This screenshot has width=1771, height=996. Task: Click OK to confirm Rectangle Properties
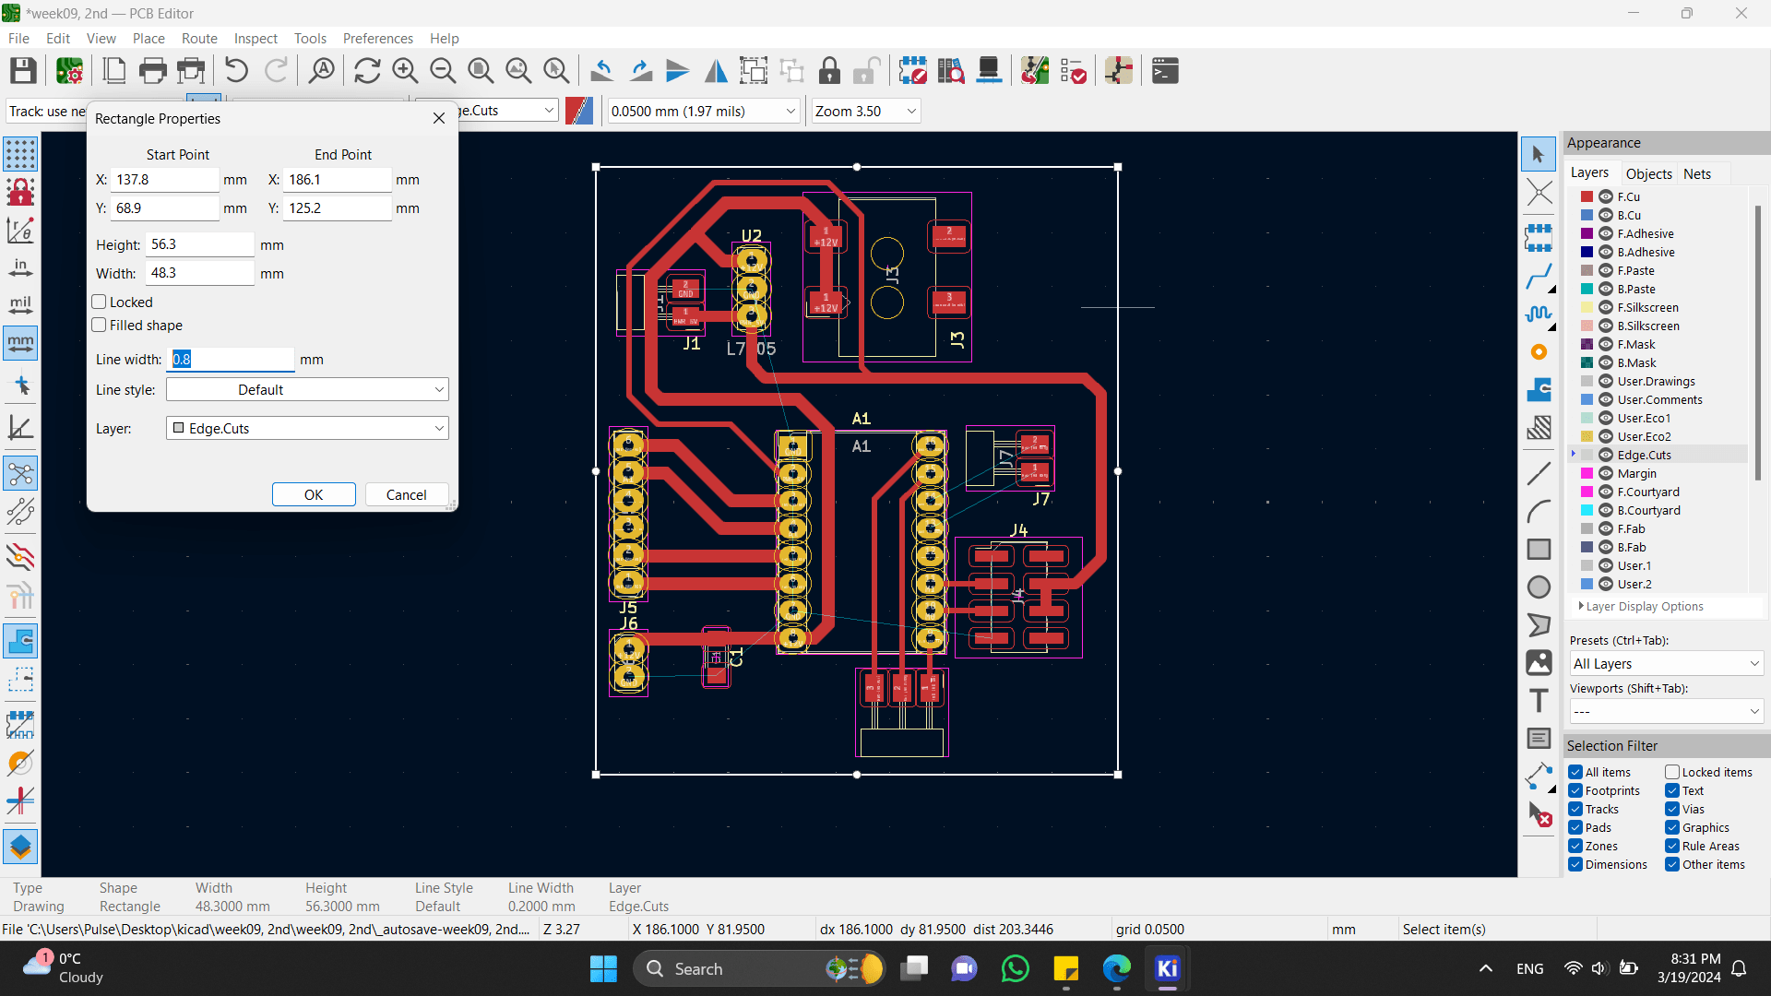313,493
